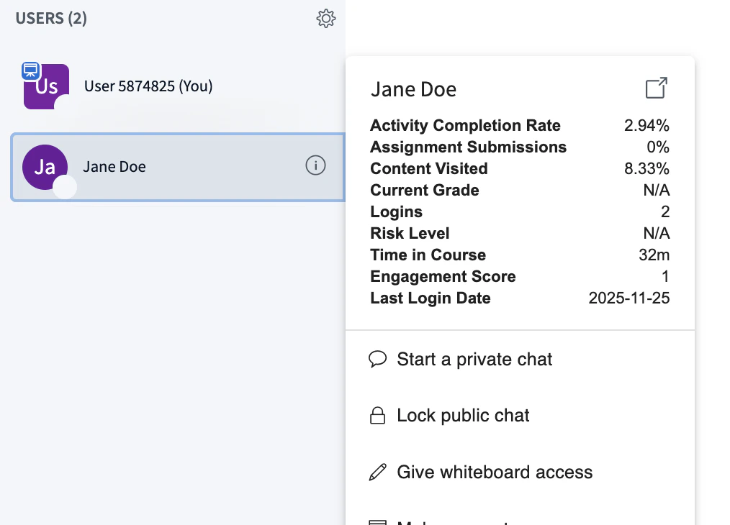This screenshot has height=525, width=730.
Task: Click the status circle on Jane Doe's avatar
Action: [64, 187]
